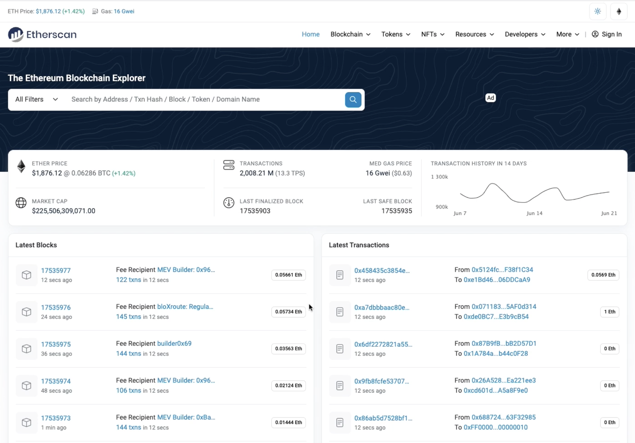Click the 0.05661 Eth reward badge
635x443 pixels.
[288, 275]
